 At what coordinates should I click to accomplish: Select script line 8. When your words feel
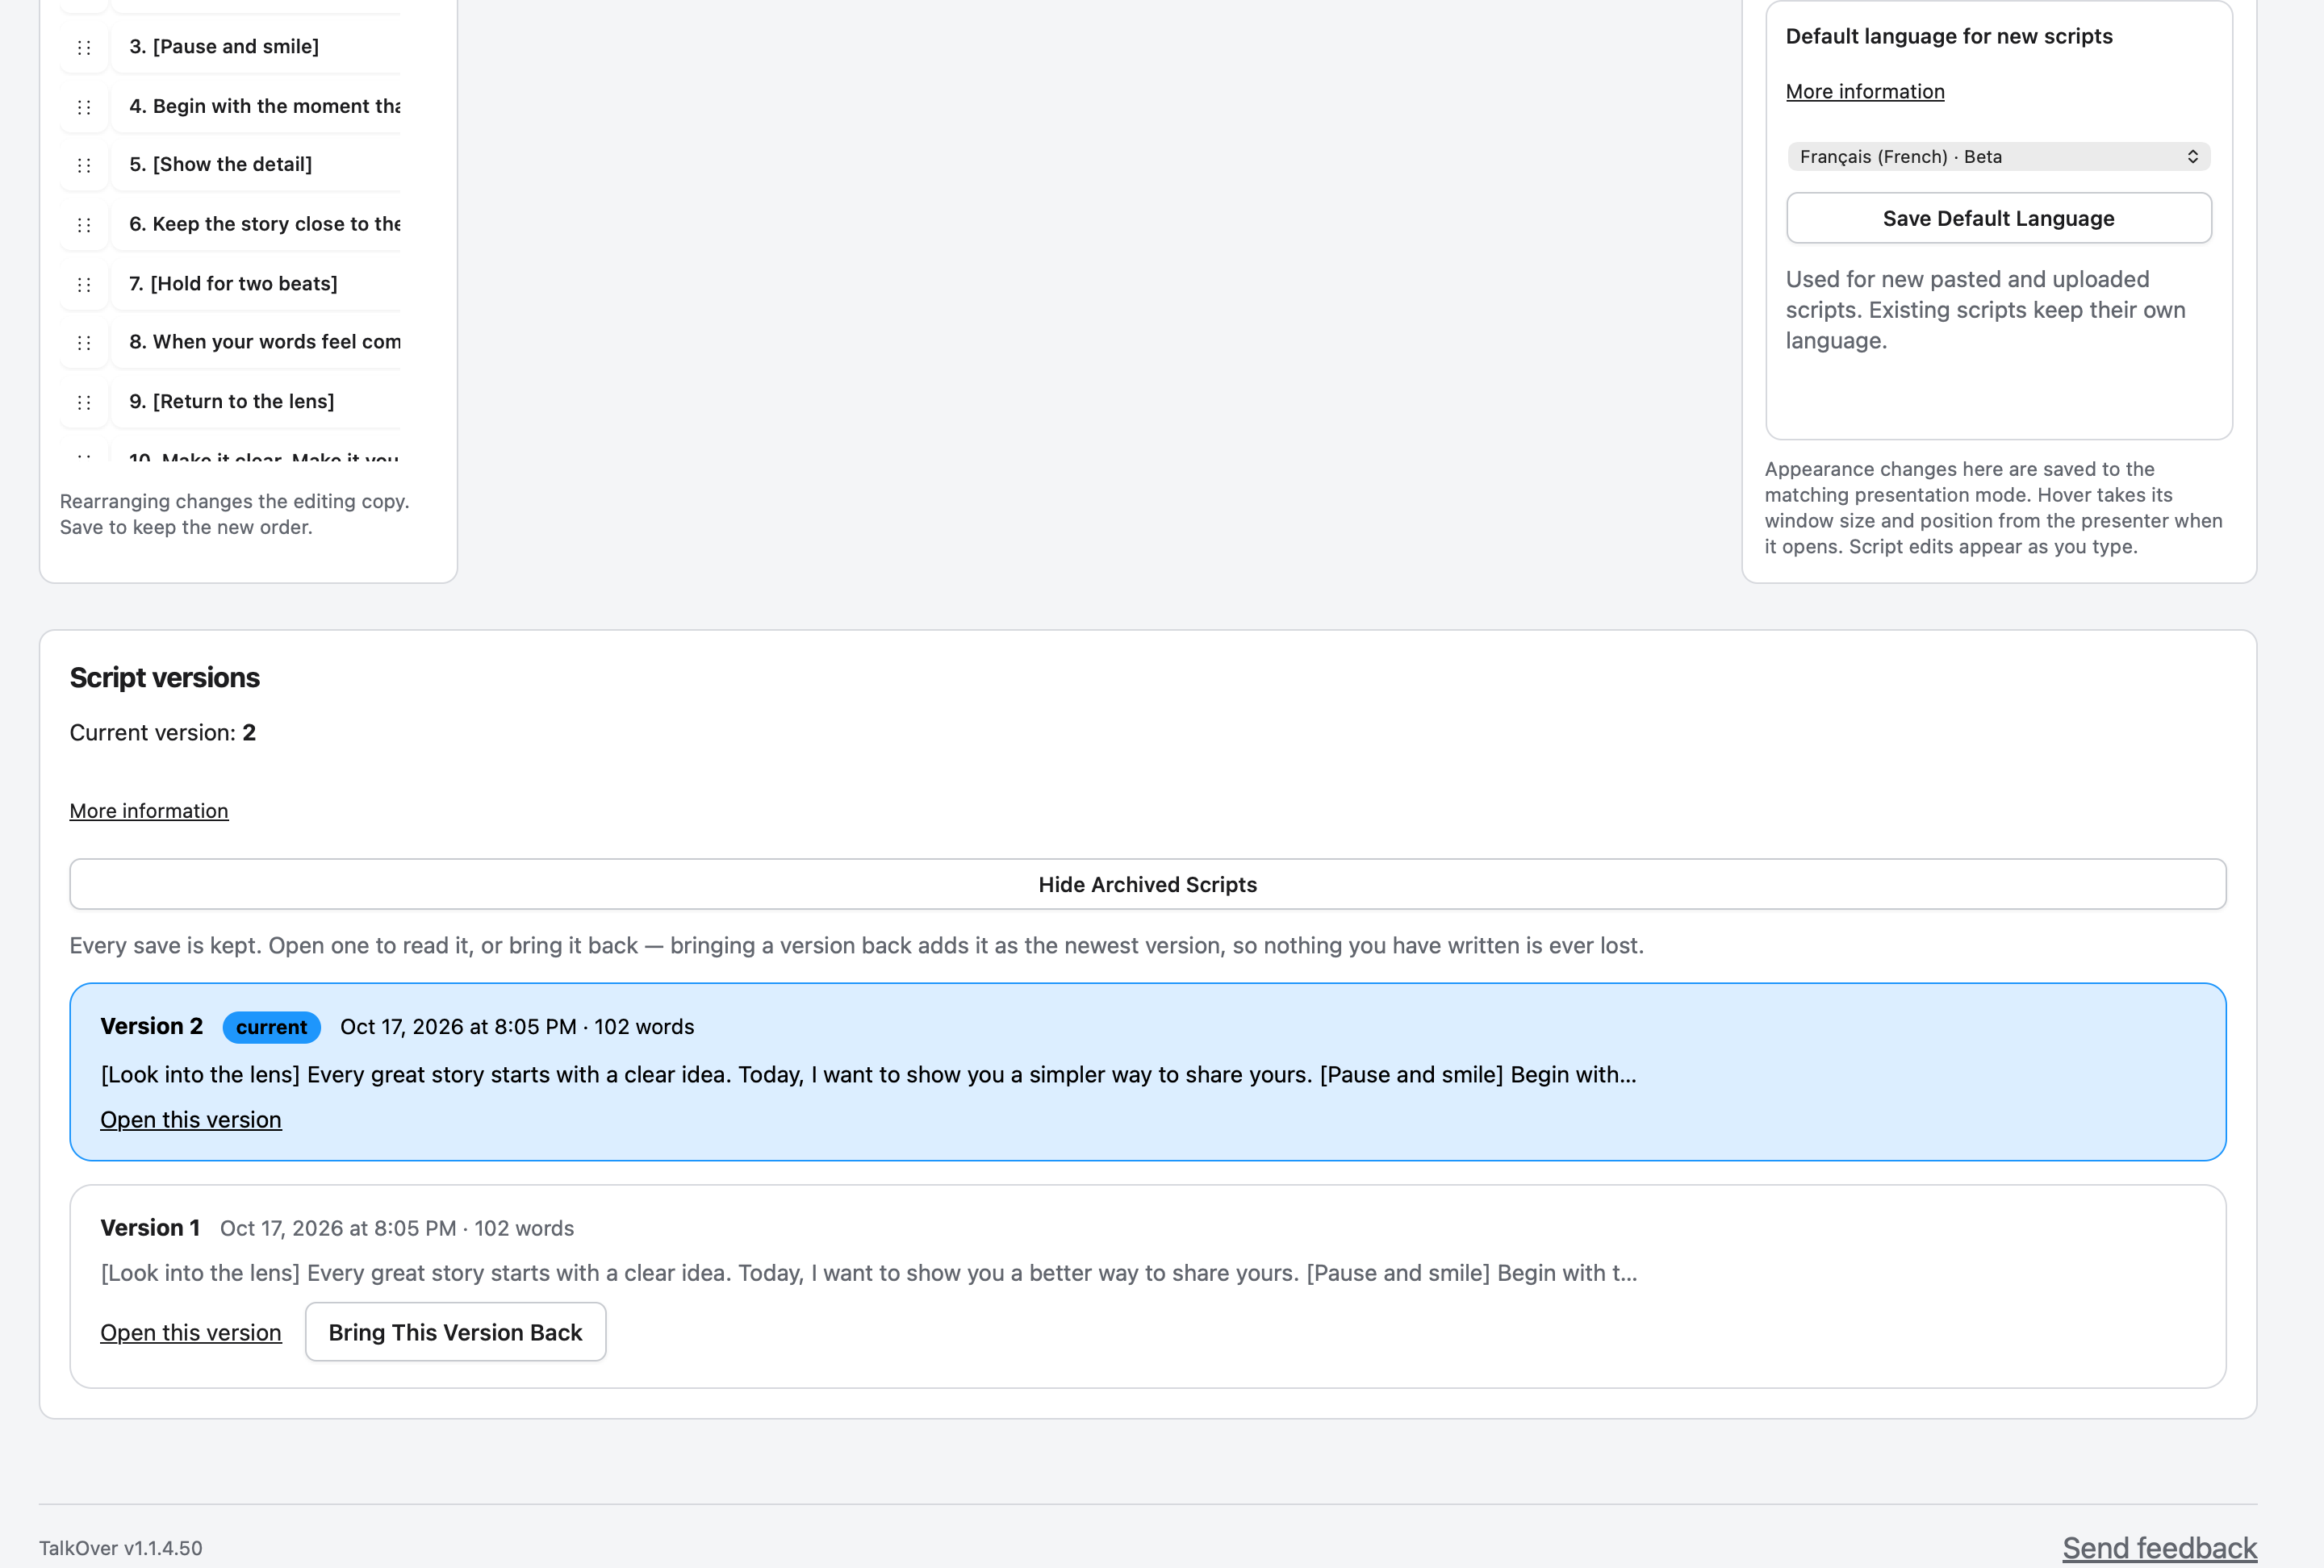click(x=256, y=343)
